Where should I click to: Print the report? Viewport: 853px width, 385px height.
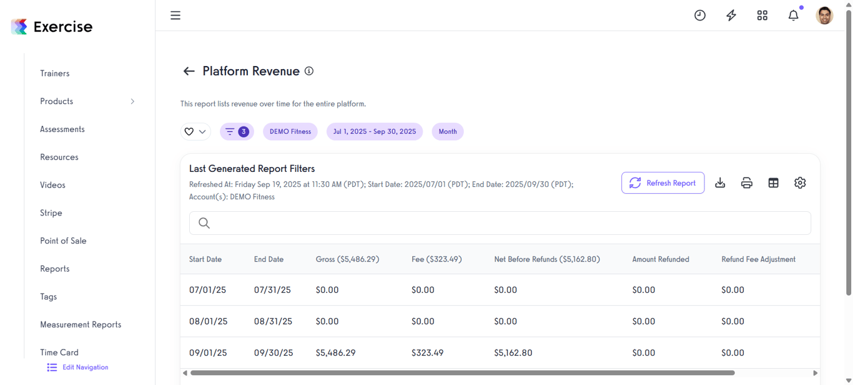tap(747, 183)
